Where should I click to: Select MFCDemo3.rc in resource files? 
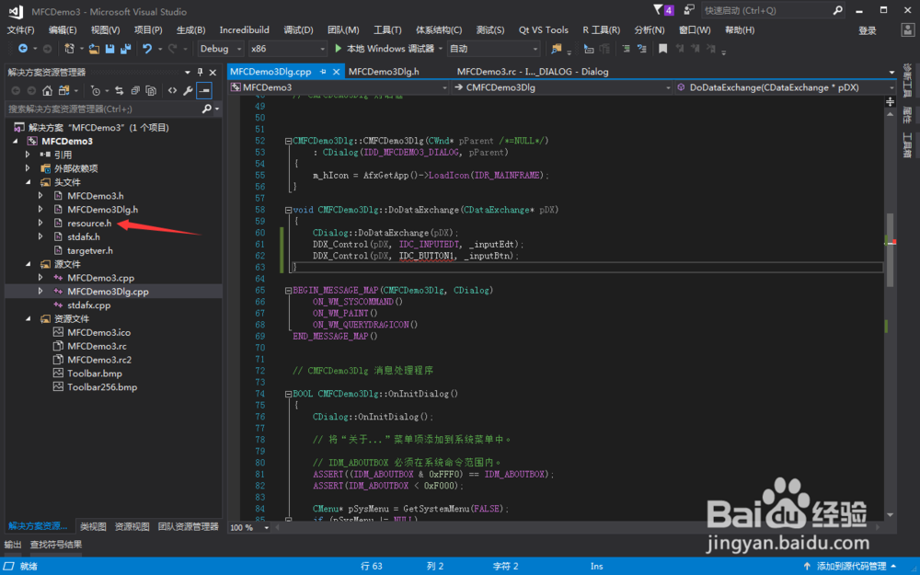(97, 346)
